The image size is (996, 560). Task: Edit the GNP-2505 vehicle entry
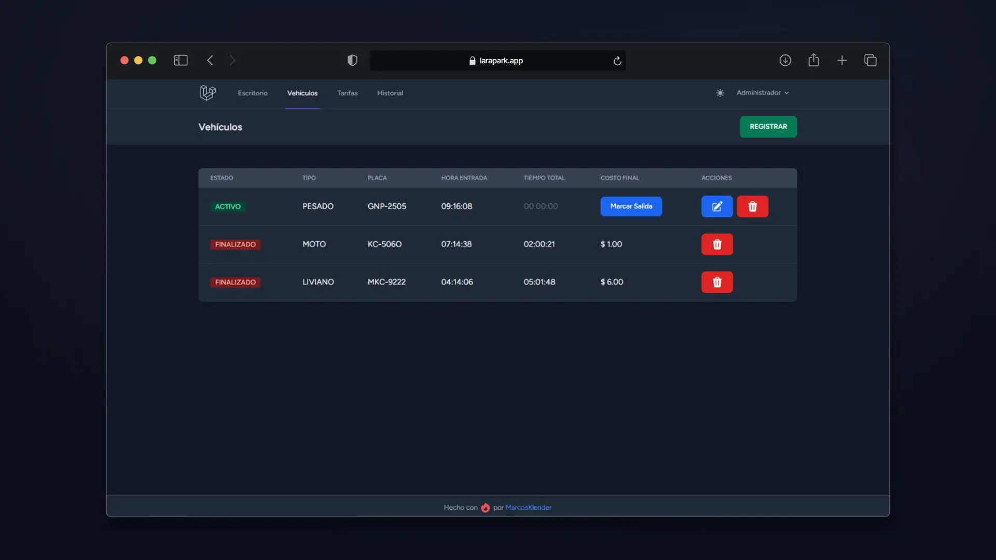(x=717, y=206)
